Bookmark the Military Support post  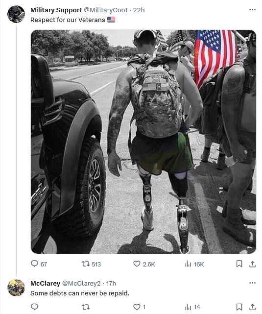coord(239,264)
